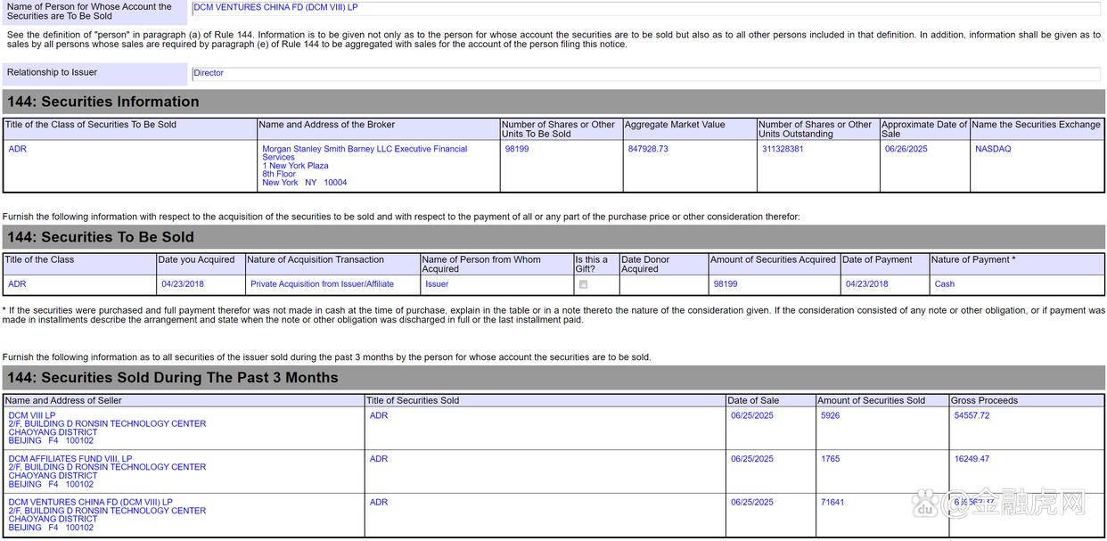Viewport: 1107px width, 541px height.
Task: Select the 'Nature of Payment *' column header
Action: pos(973,260)
